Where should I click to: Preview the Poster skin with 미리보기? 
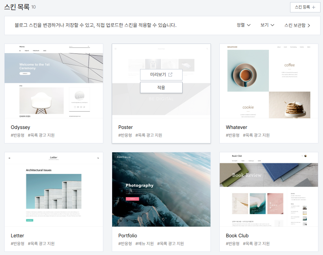tap(161, 75)
